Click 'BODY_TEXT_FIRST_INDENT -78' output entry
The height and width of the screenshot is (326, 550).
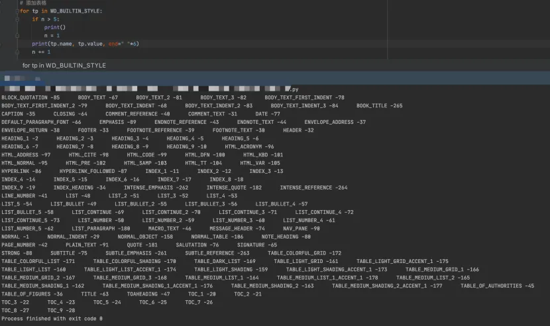point(304,97)
